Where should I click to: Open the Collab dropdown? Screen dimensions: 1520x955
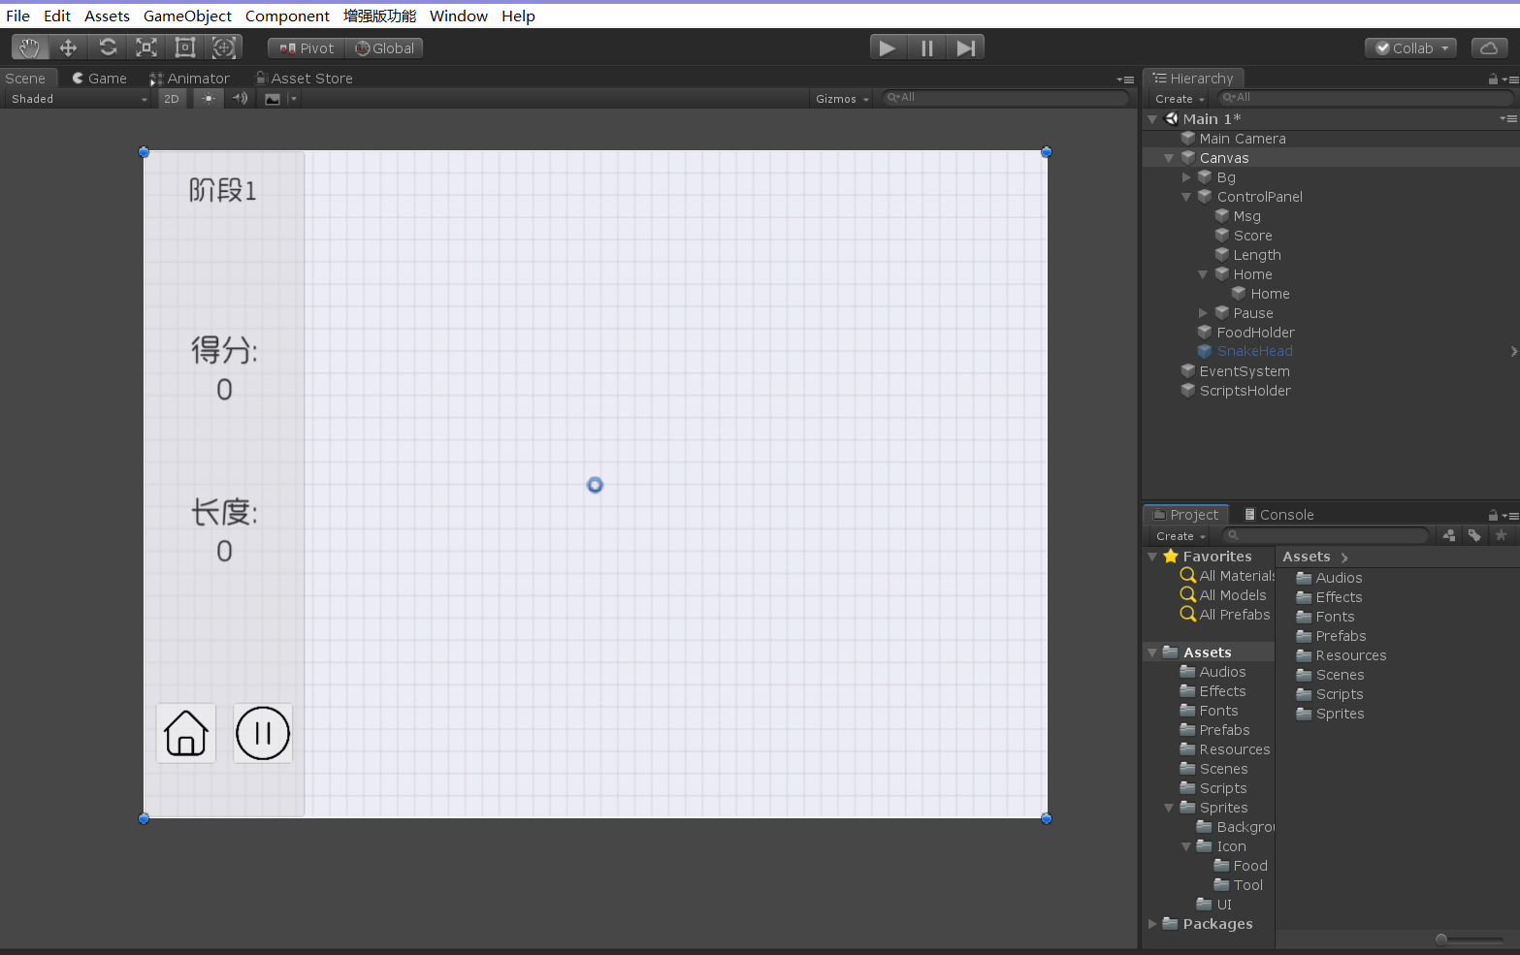(x=1410, y=48)
